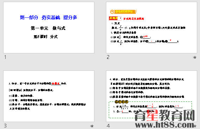200x129 pixels.
Task: Select the slide 2 thumbnail
Action: [152, 28]
